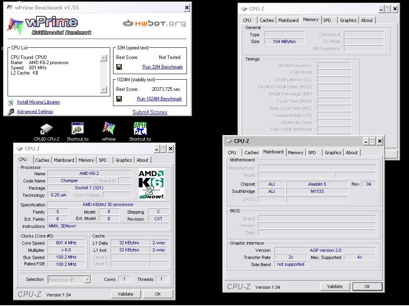Open About tab in the Memory window
Viewport: 409px width, 306px height.
[367, 20]
